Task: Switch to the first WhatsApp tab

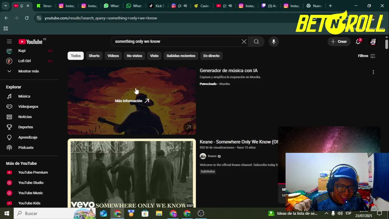Action: 111,6
